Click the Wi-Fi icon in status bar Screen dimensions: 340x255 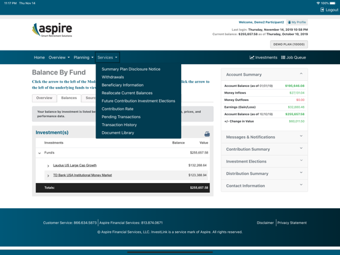pyautogui.click(x=318, y=3)
